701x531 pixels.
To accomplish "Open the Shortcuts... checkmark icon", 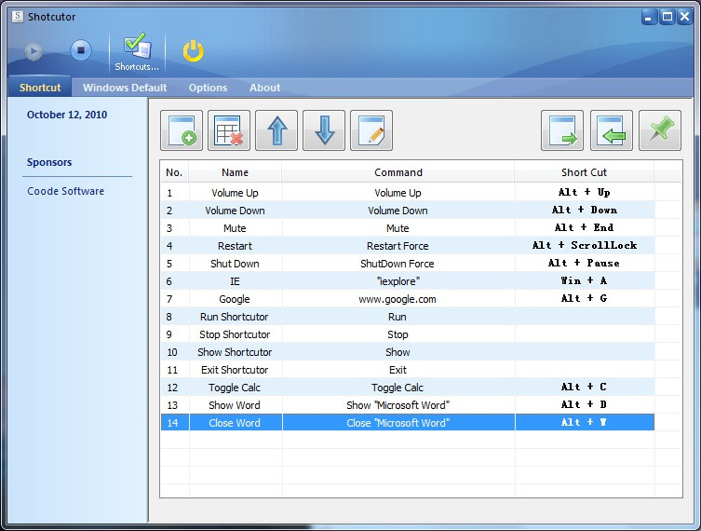I will pos(137,51).
